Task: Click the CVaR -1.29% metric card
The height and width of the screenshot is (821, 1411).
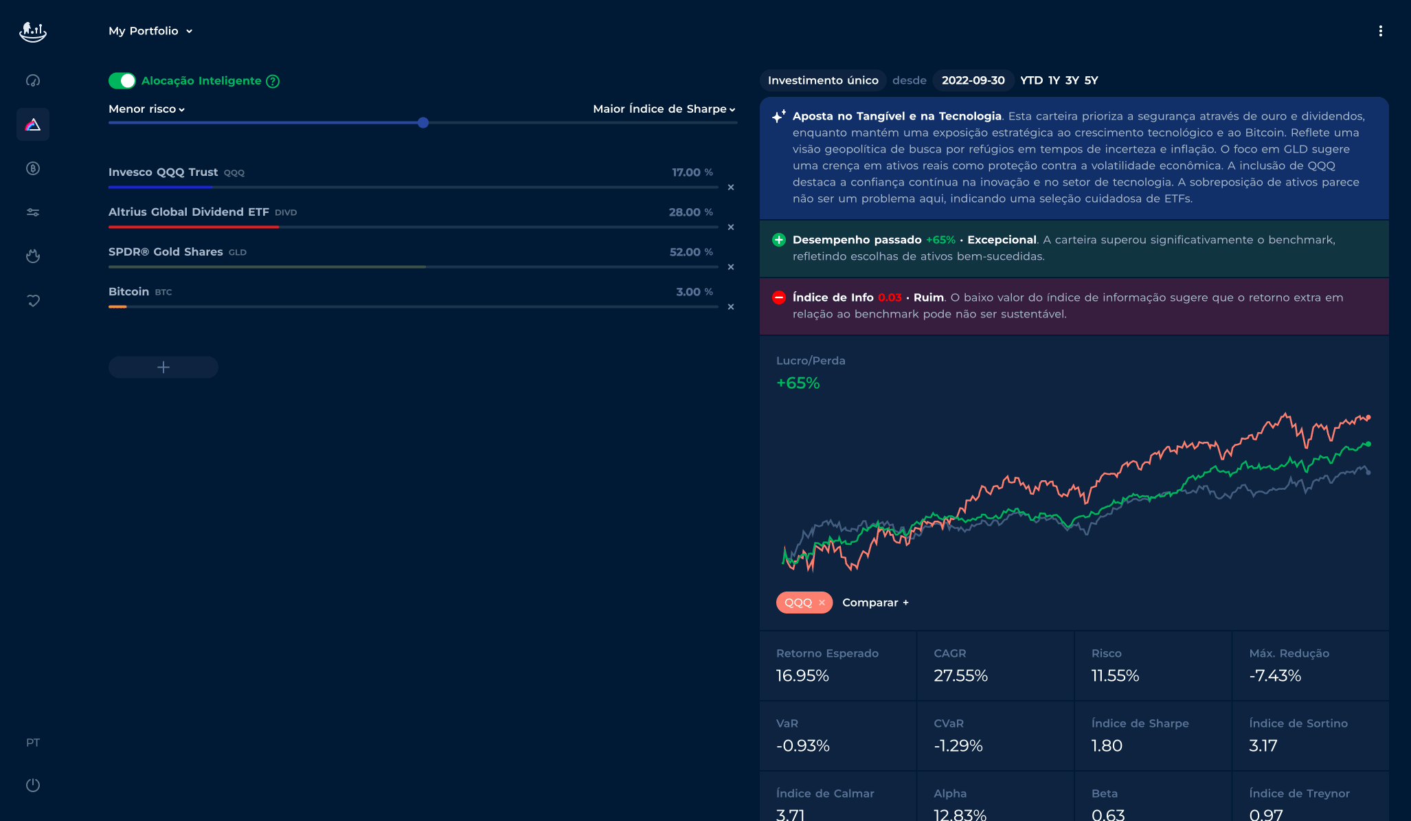Action: coord(995,736)
